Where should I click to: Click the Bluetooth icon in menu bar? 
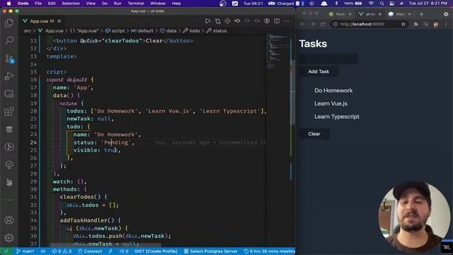pos(336,4)
